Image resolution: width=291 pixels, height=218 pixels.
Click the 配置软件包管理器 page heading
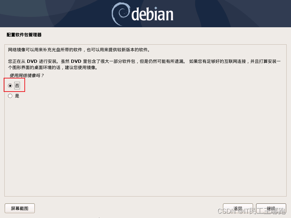point(24,35)
